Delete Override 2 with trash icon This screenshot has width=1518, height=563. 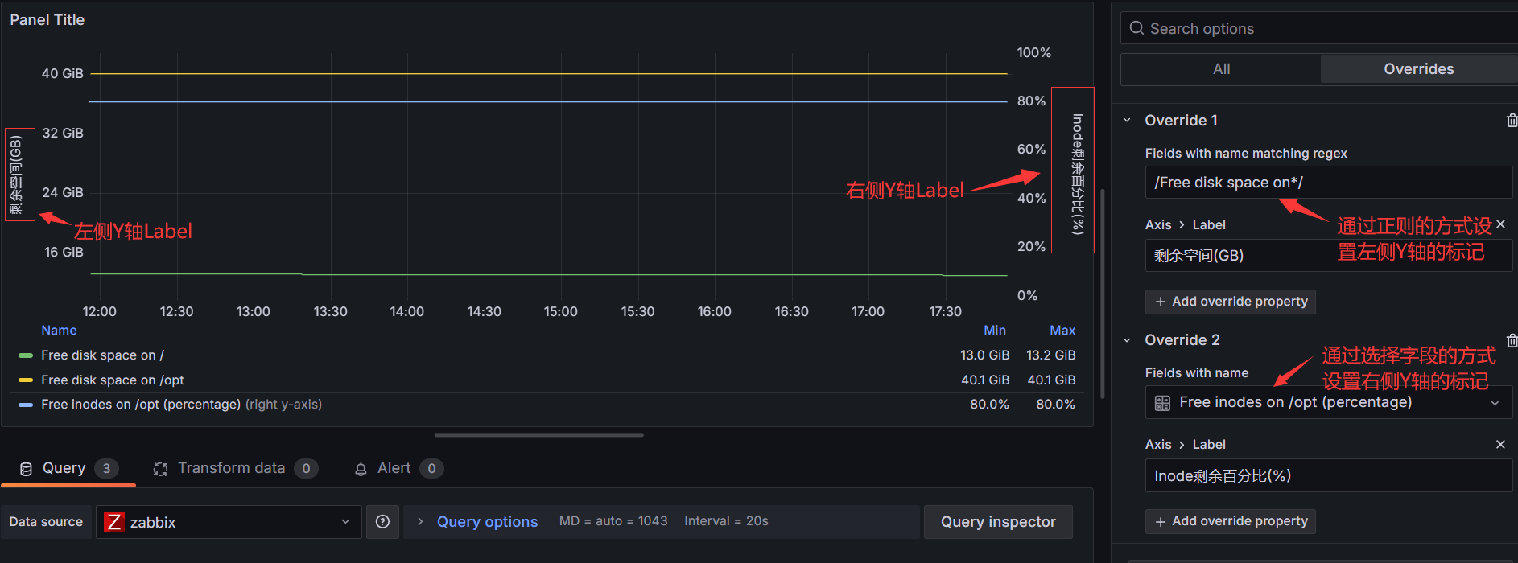tap(1511, 341)
